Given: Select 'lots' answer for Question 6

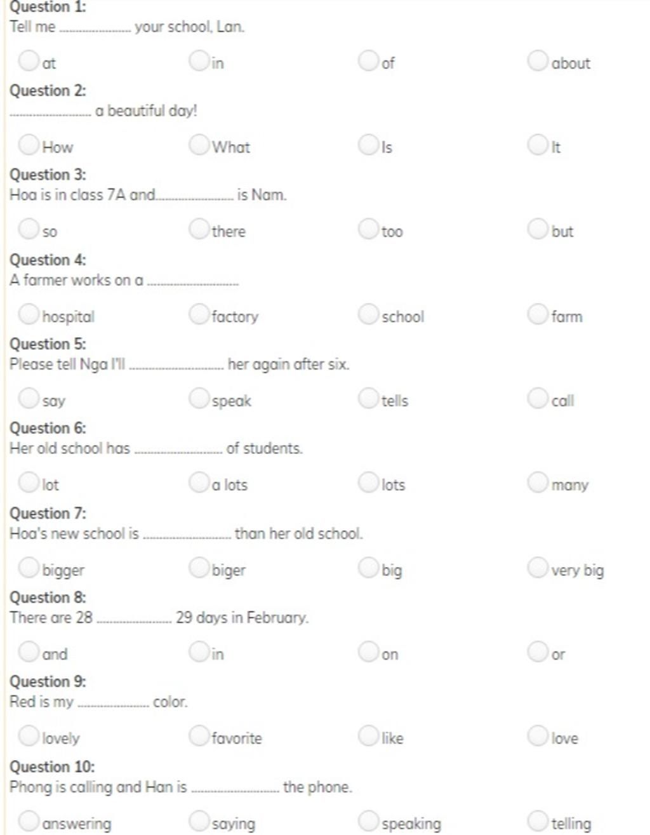Looking at the screenshot, I should (368, 483).
